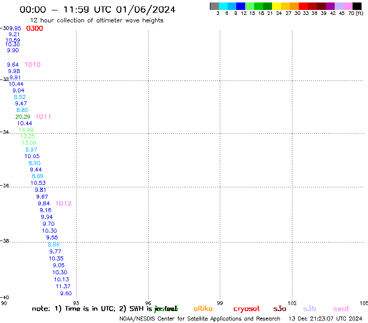Click the pink 1011 time label
This screenshot has width=368, height=323.
click(x=43, y=117)
